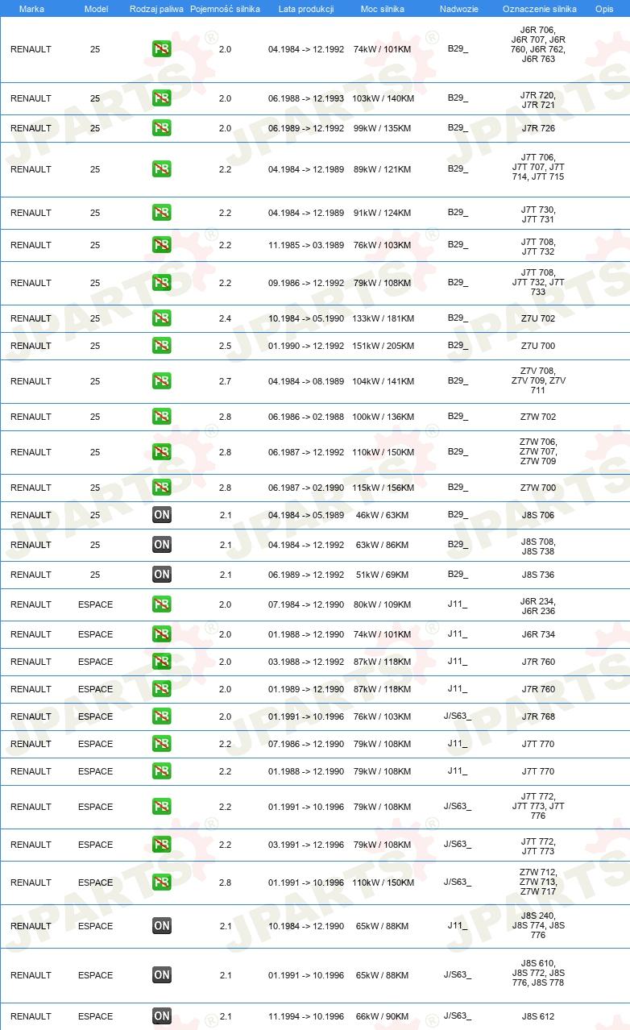Click engine codes Z7V 708, Z7V 709, Z7V 711
The height and width of the screenshot is (1030, 630).
coord(538,380)
